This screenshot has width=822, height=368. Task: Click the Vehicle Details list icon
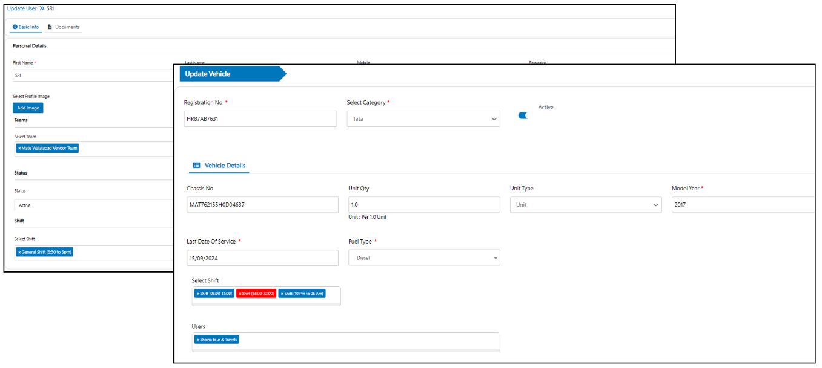[196, 165]
